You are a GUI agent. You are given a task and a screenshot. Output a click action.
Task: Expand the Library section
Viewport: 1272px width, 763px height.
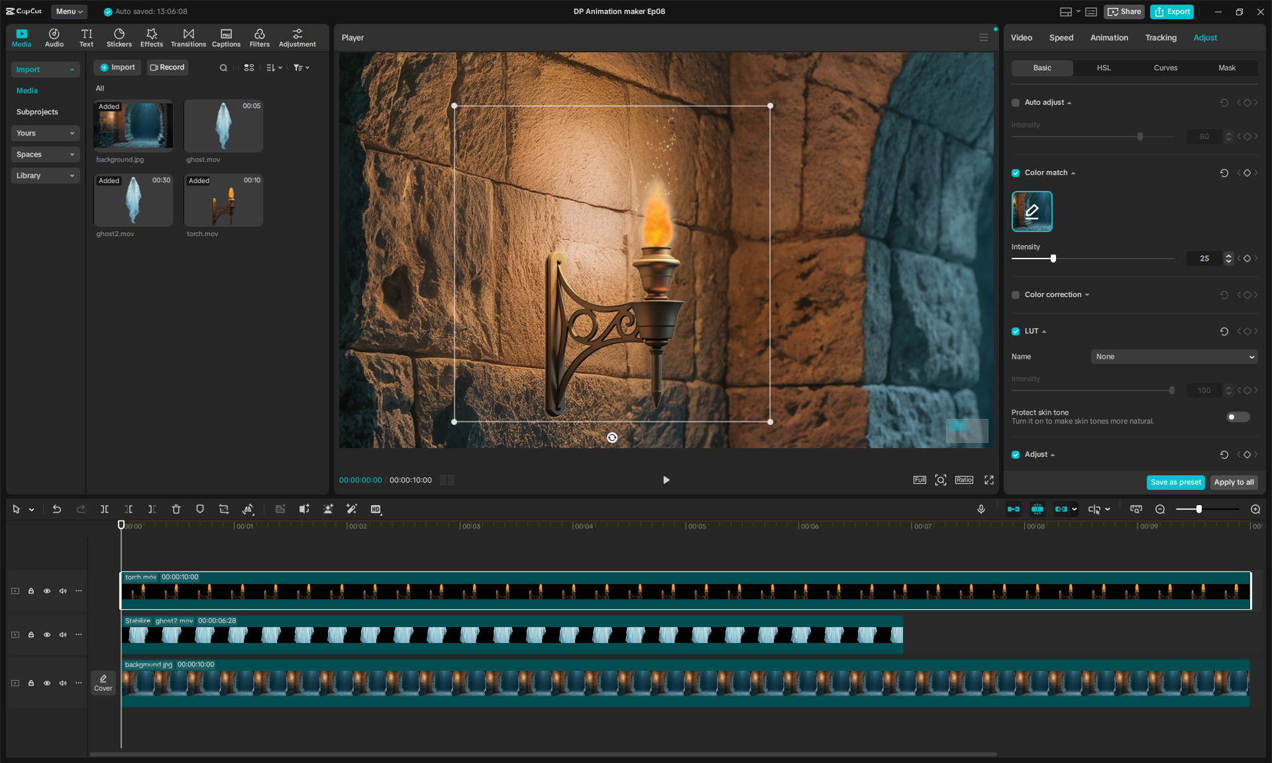(x=45, y=176)
